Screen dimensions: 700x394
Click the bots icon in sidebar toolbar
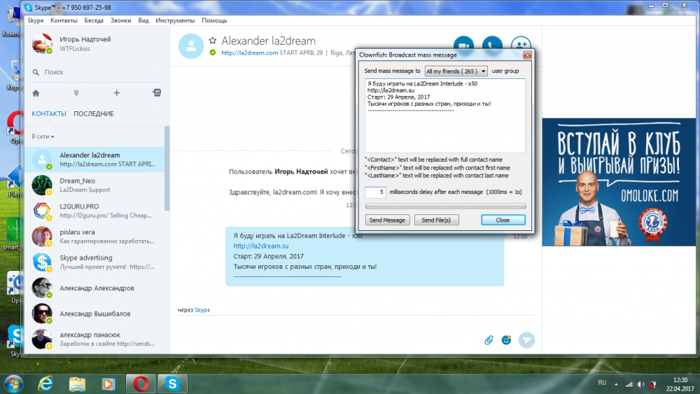click(x=157, y=93)
